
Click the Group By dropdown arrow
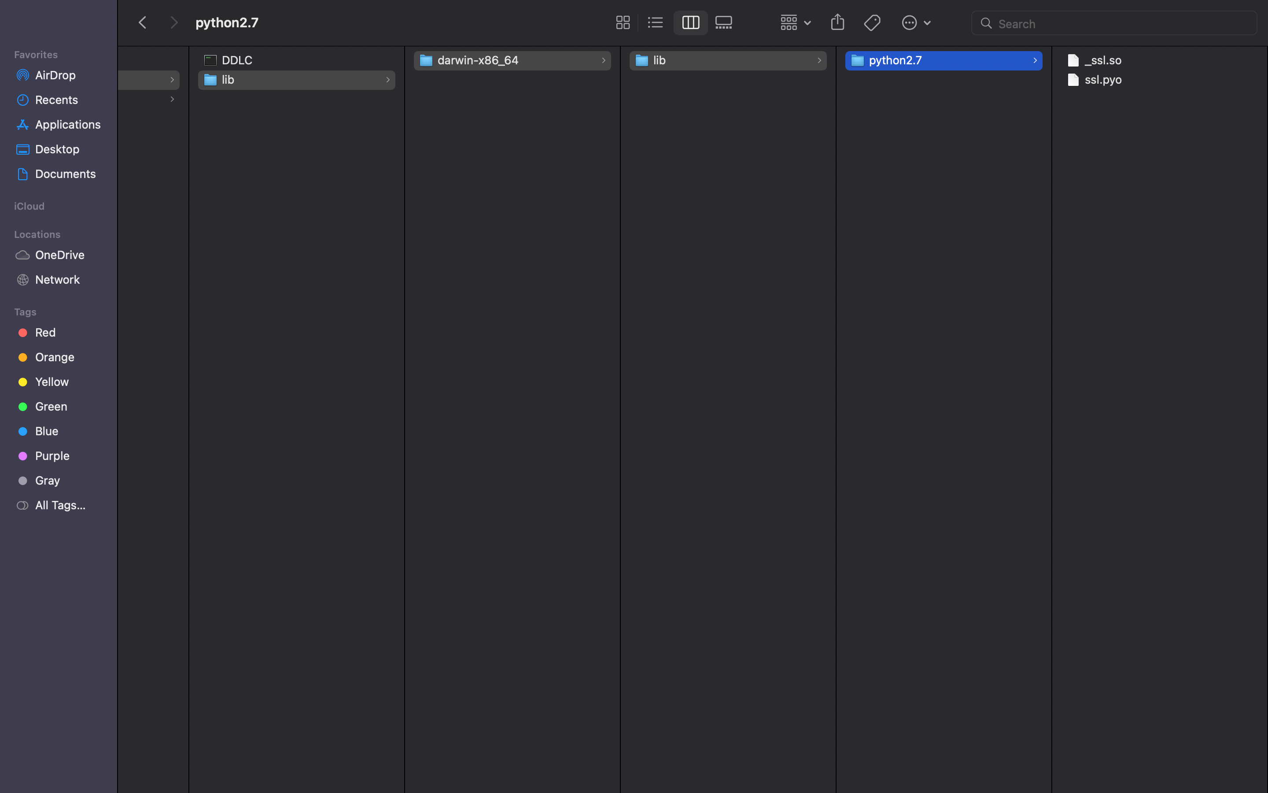pyautogui.click(x=807, y=23)
